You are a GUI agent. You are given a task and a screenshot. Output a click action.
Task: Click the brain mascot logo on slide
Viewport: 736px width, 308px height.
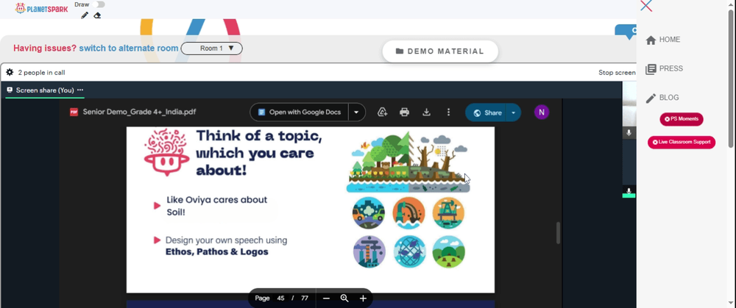click(x=166, y=152)
